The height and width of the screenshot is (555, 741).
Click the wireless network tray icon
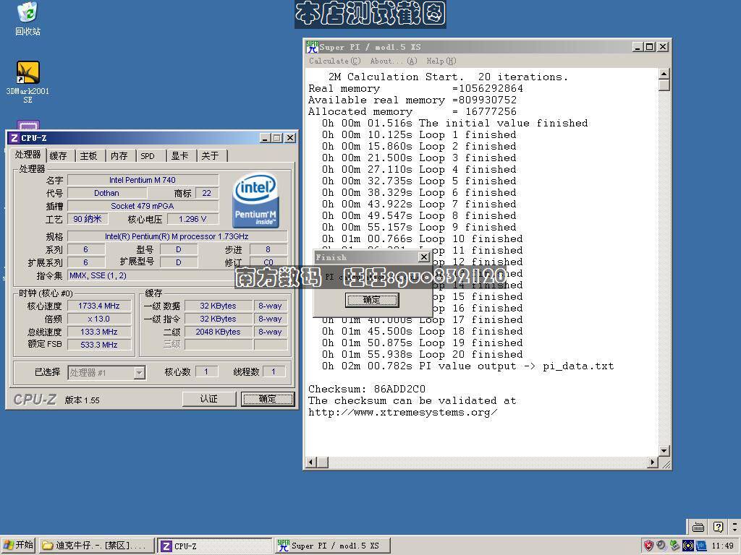[x=687, y=546]
